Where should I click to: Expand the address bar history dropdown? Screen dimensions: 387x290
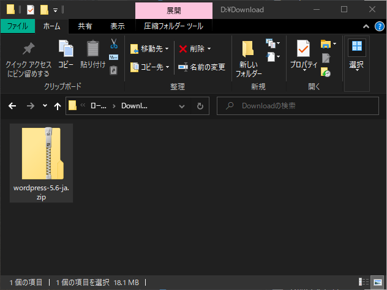tap(182, 106)
